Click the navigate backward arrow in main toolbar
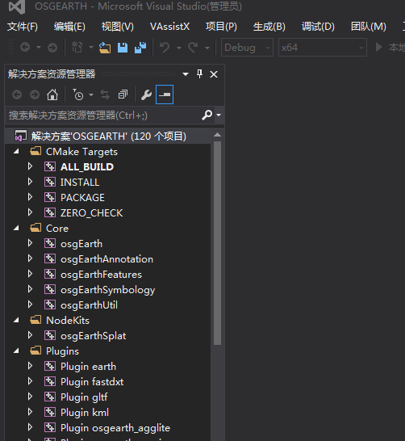Viewport: 405px width, 441px height. pos(25,47)
